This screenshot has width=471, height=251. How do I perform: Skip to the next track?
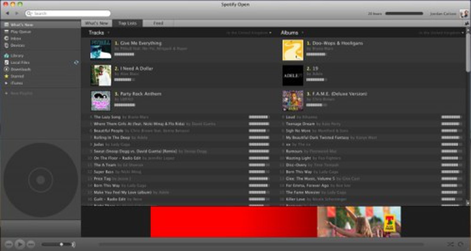(x=31, y=244)
